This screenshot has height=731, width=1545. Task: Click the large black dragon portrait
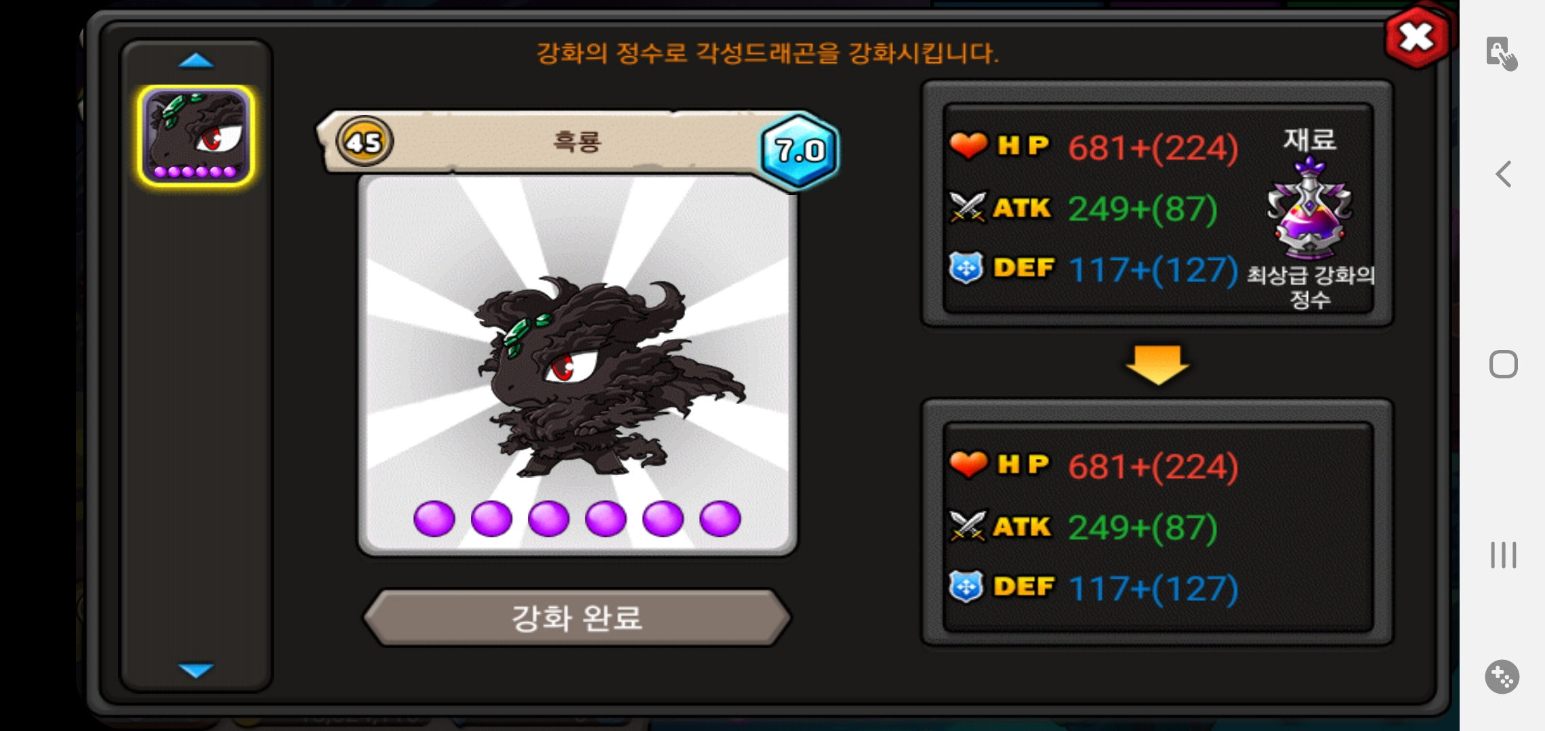pos(577,365)
